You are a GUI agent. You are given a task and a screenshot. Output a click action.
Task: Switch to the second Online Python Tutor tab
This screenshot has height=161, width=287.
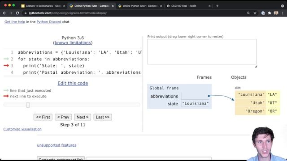[140, 6]
